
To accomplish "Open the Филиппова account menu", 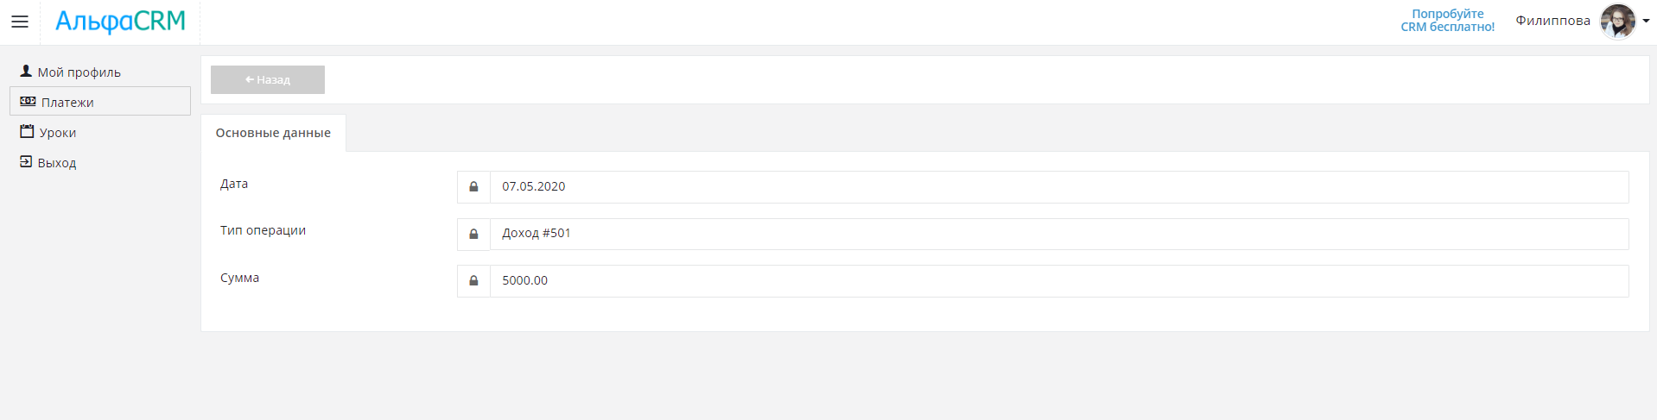I will pos(1552,22).
